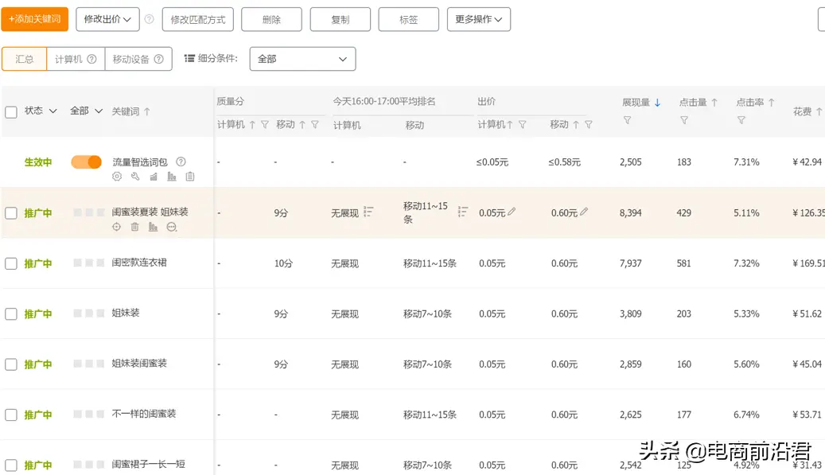
Task: Click 删除 button
Action: pyautogui.click(x=271, y=19)
